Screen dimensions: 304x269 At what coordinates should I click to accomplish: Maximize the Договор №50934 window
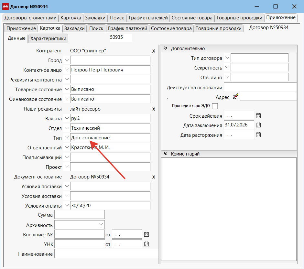(x=275, y=6)
